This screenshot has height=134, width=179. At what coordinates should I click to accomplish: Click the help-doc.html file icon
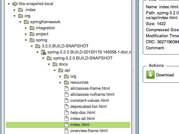click(67, 113)
